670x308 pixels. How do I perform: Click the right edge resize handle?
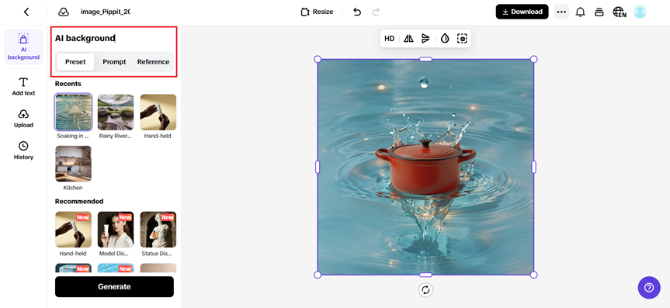click(x=533, y=167)
